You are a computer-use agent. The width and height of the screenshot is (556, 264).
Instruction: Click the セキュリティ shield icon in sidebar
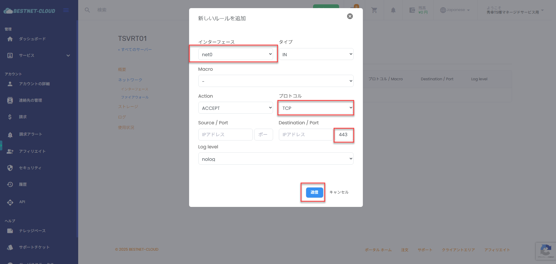[10, 168]
